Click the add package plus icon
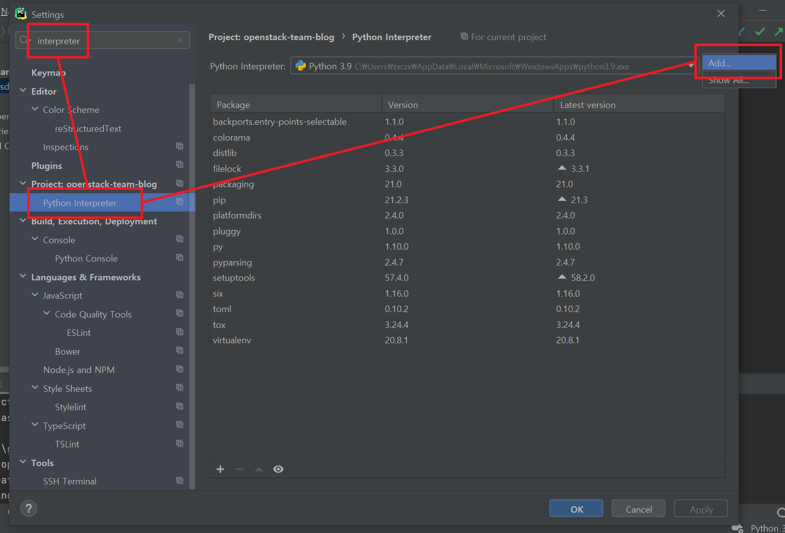The width and height of the screenshot is (785, 533). [220, 469]
